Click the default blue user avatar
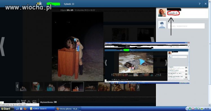 point(162,25)
